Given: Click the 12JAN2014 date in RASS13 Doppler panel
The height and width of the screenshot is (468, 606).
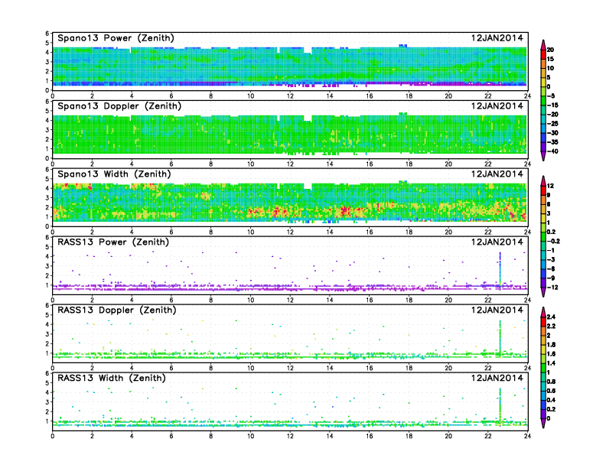Looking at the screenshot, I should [497, 310].
